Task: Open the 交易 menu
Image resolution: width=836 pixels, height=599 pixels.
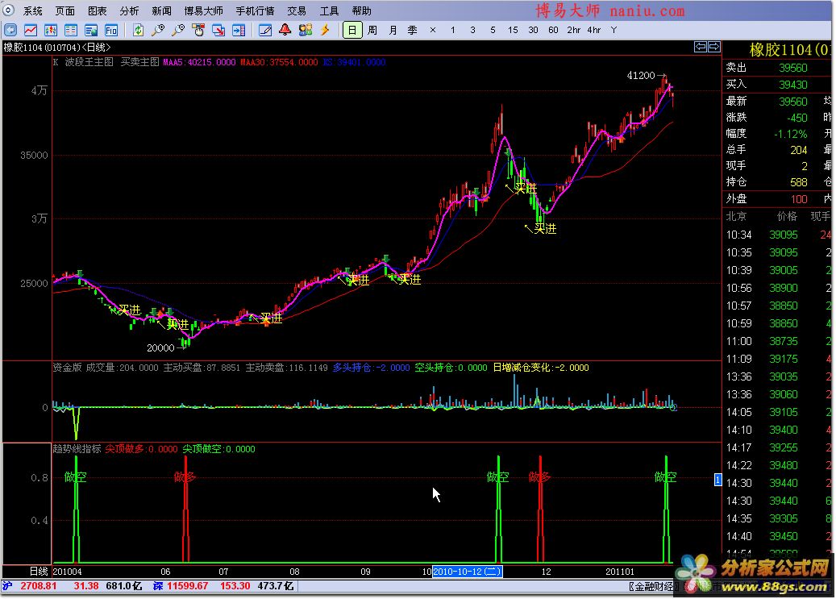Action: (297, 10)
